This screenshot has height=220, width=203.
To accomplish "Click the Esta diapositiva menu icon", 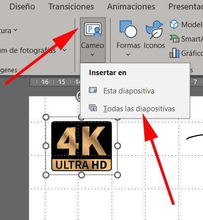I will click(93, 90).
